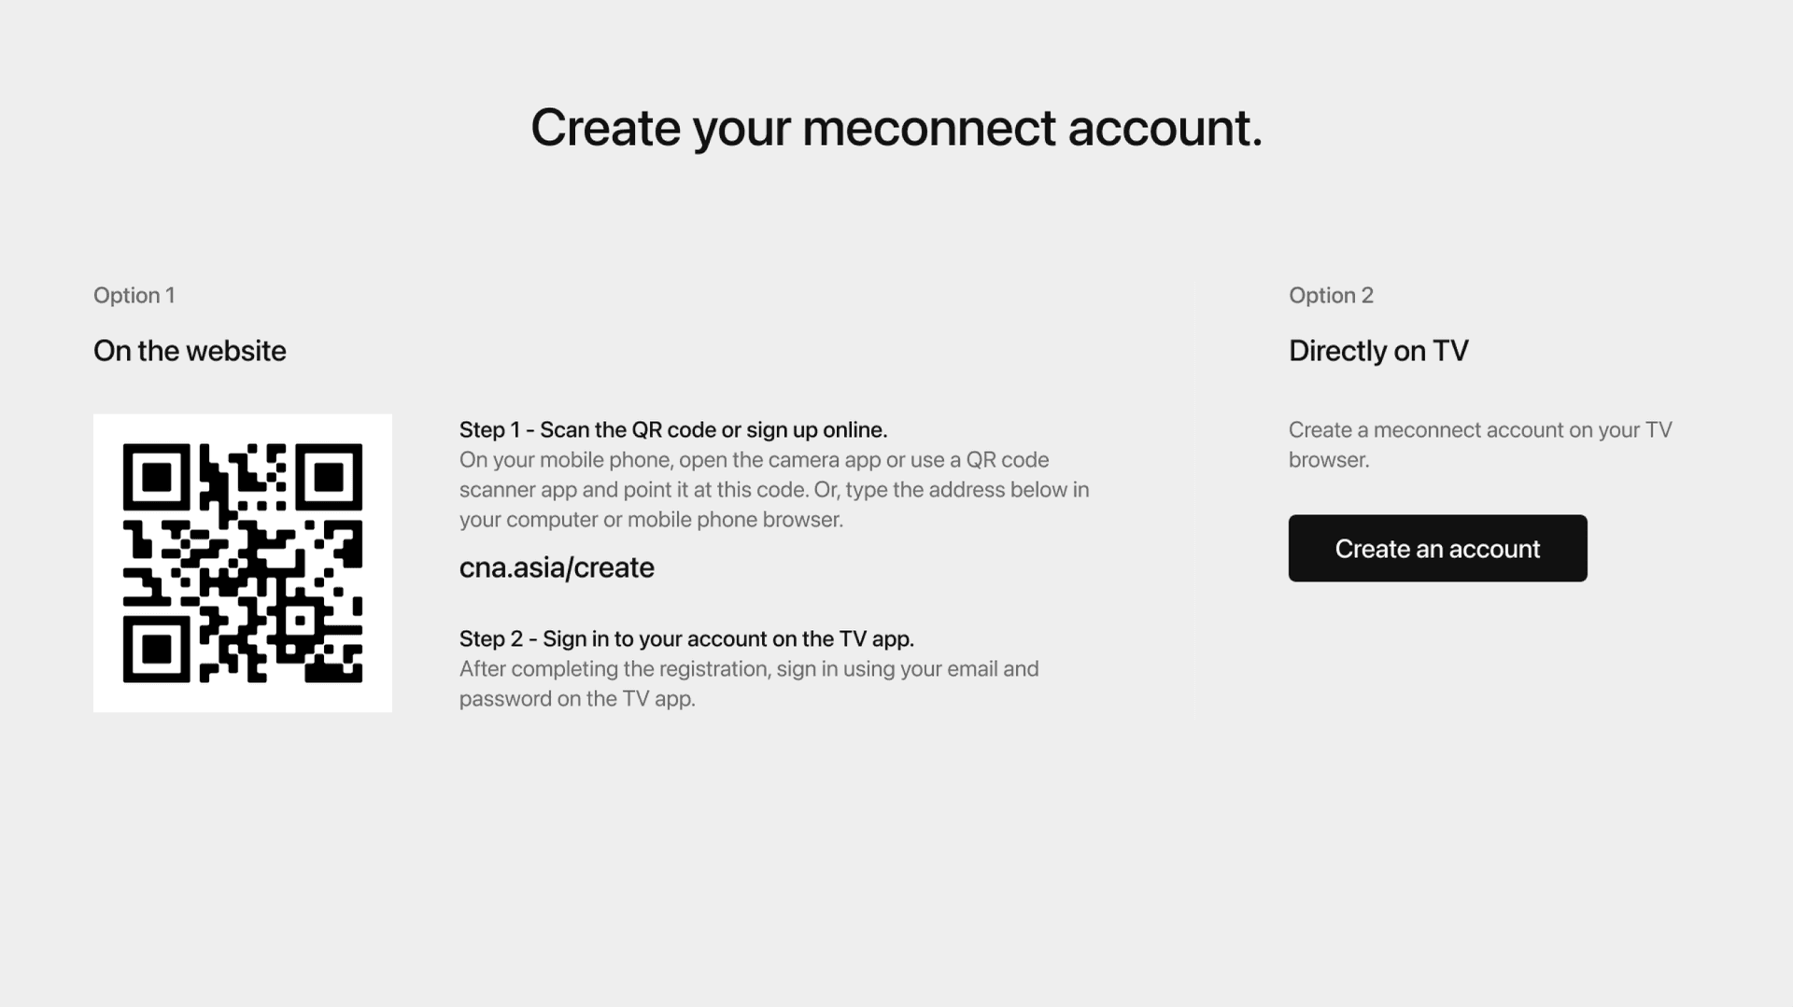Click the Step 2 sign in heading
Screen dimensions: 1793x1007
point(686,639)
